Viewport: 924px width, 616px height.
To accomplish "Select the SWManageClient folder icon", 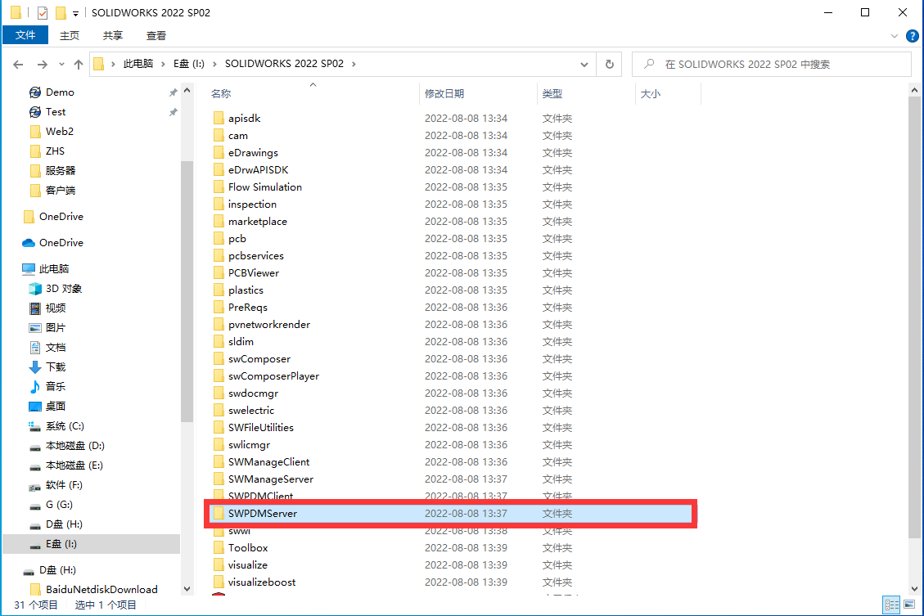I will click(x=219, y=461).
